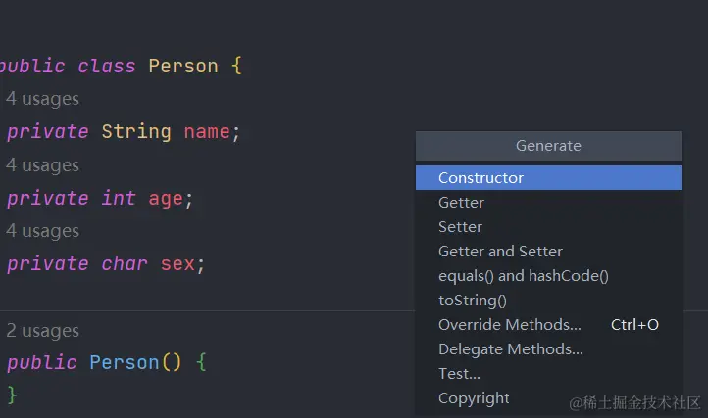This screenshot has height=418, width=708.
Task: Click the Person() constructor name
Action: (124, 363)
